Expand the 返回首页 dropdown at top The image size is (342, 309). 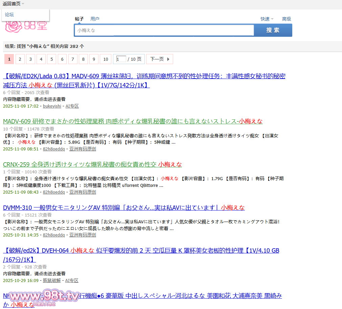pyautogui.click(x=14, y=4)
